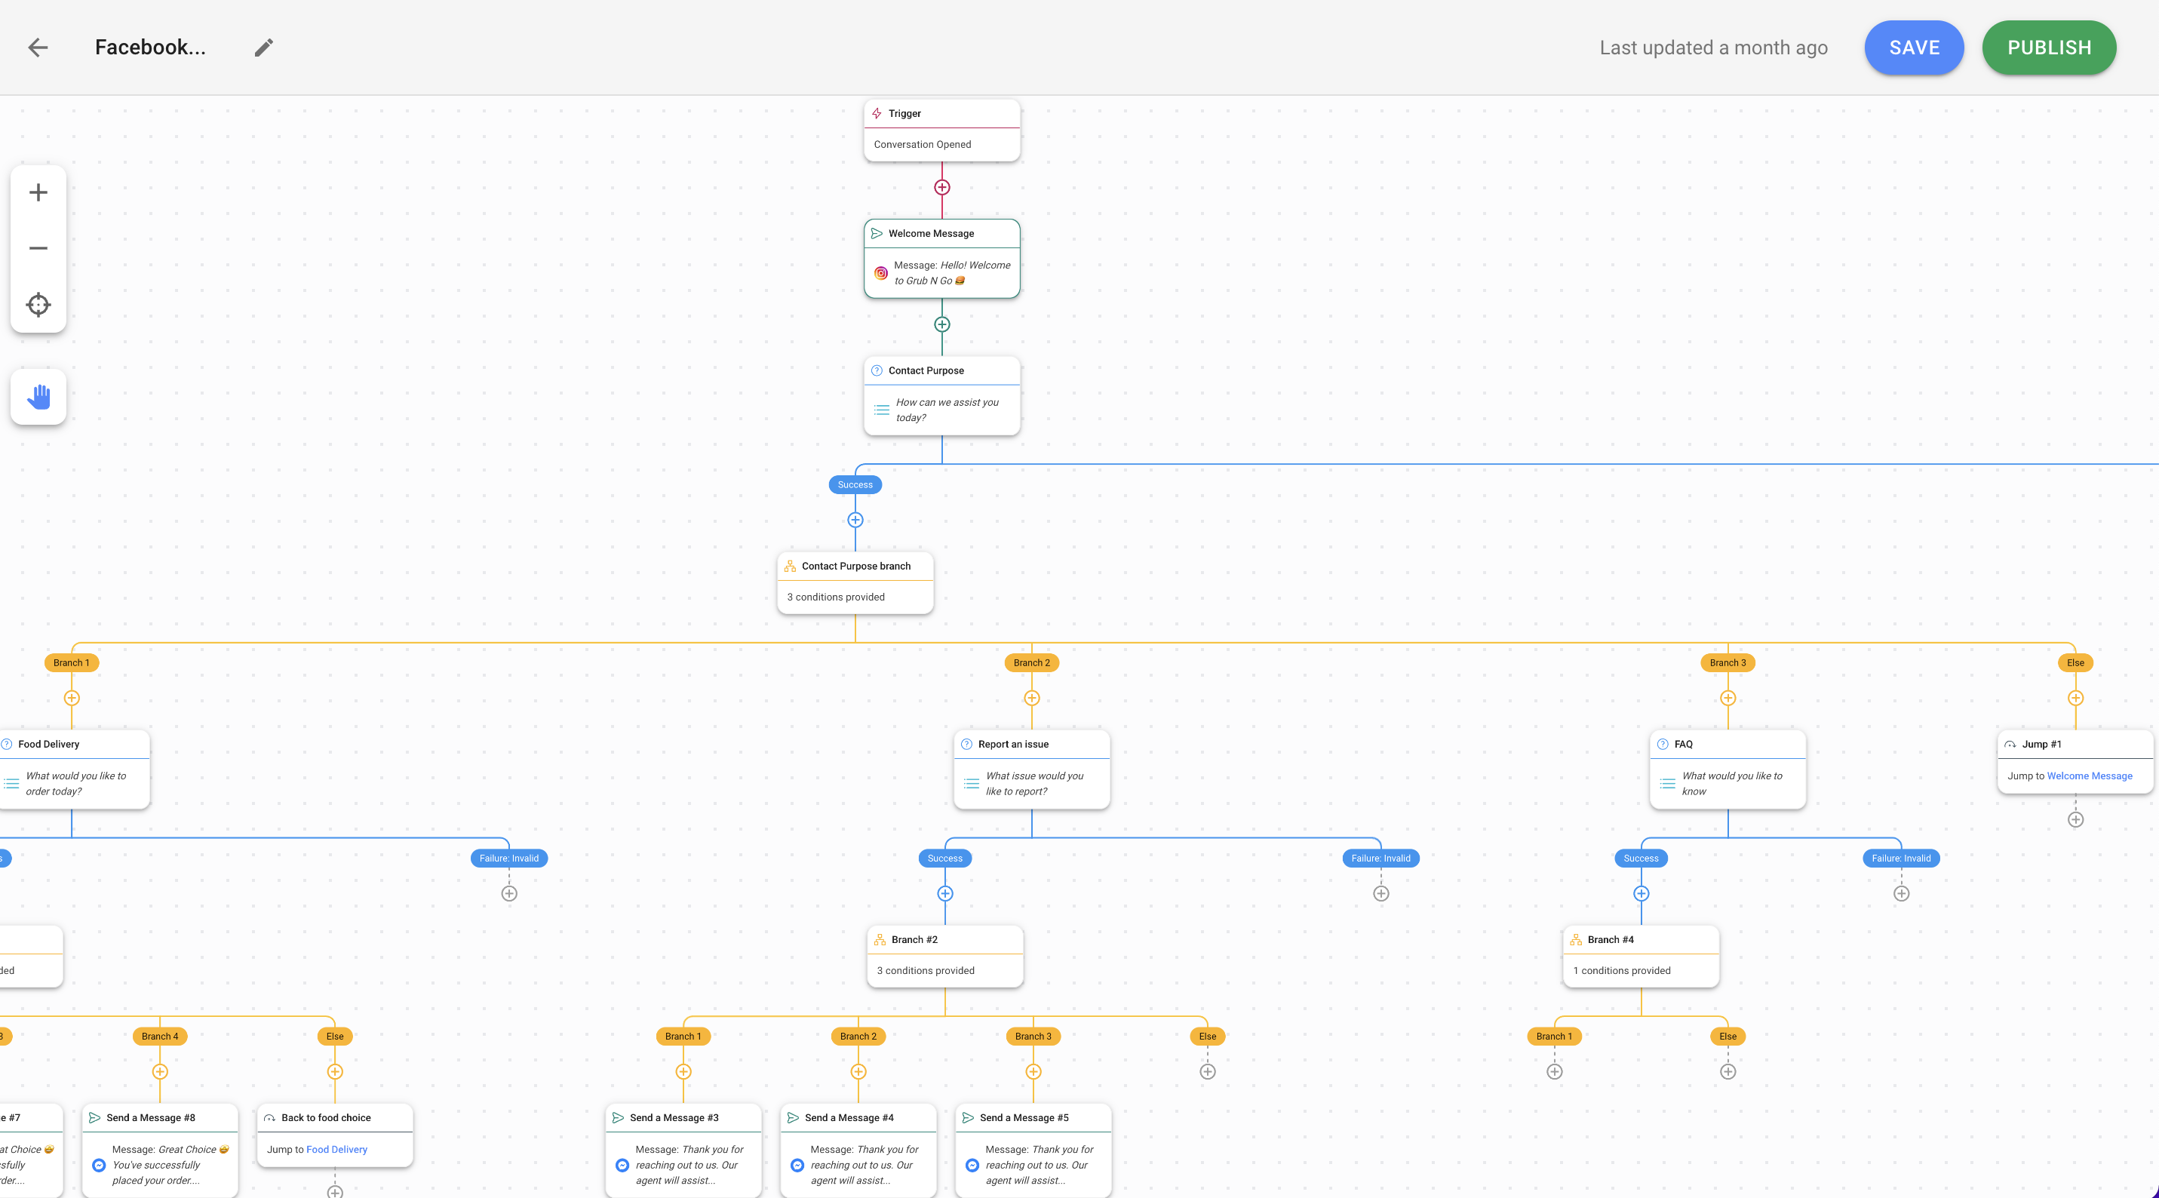
Task: Toggle the Else branch condition
Action: [x=2075, y=662]
